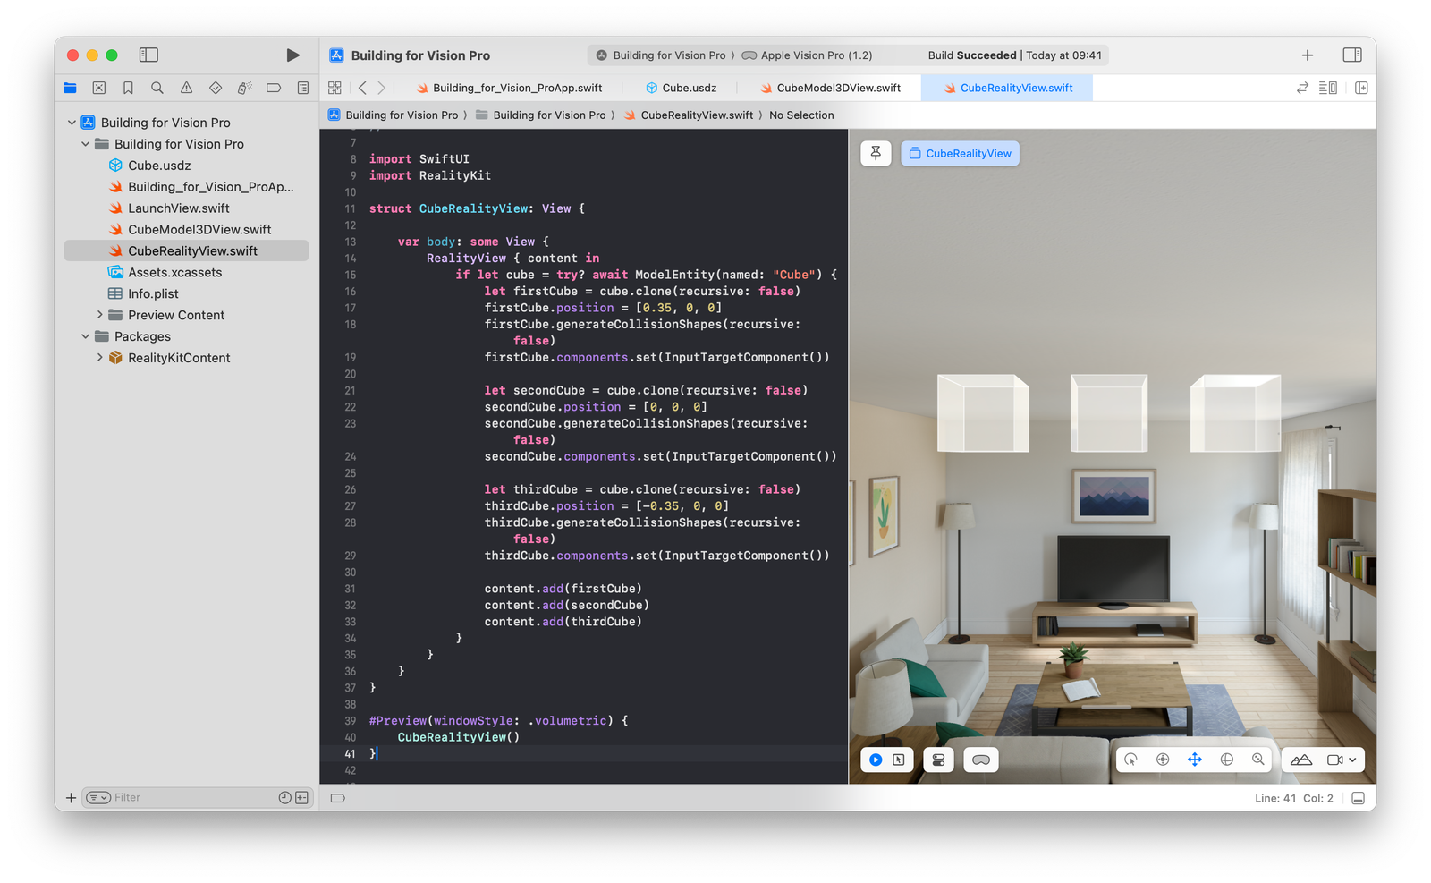Click the zoom magnifier in the preview toolbar

pos(1258,759)
